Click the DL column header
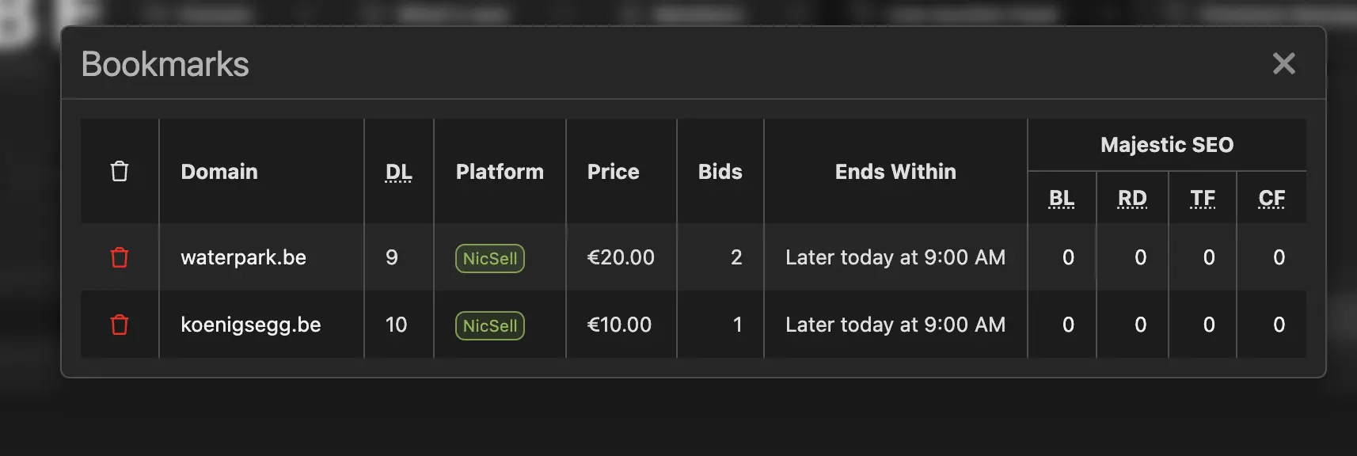 pos(398,172)
